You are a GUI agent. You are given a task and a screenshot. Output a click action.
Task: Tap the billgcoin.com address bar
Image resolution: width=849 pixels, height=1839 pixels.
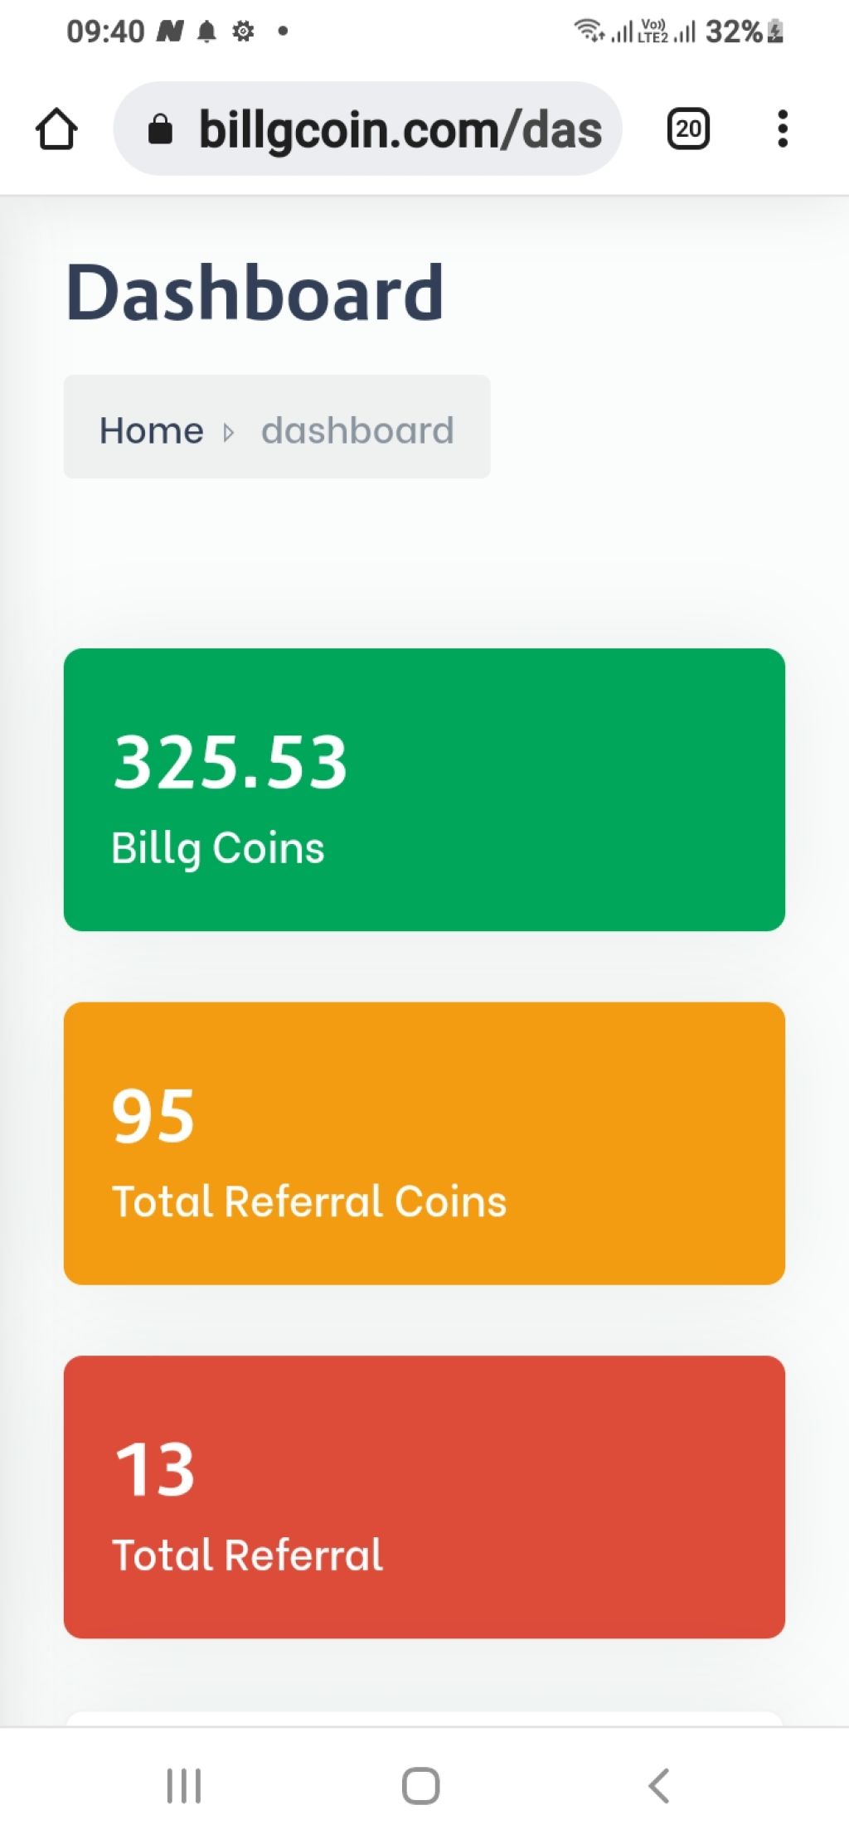[x=367, y=129]
